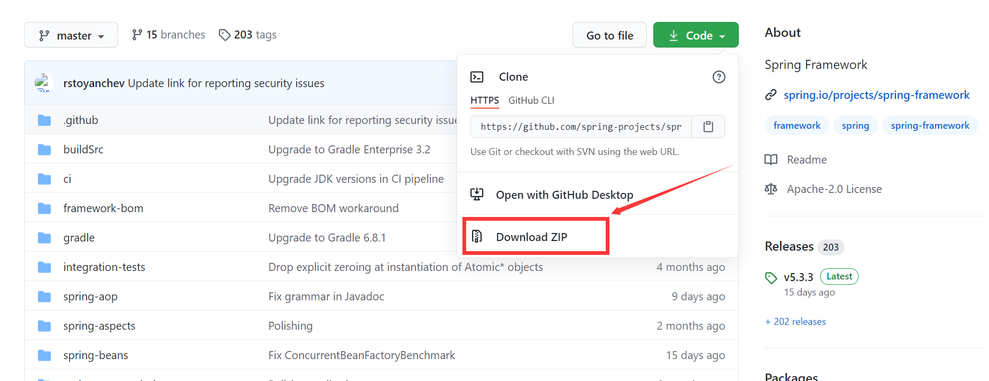Click the license scale icon

click(771, 189)
